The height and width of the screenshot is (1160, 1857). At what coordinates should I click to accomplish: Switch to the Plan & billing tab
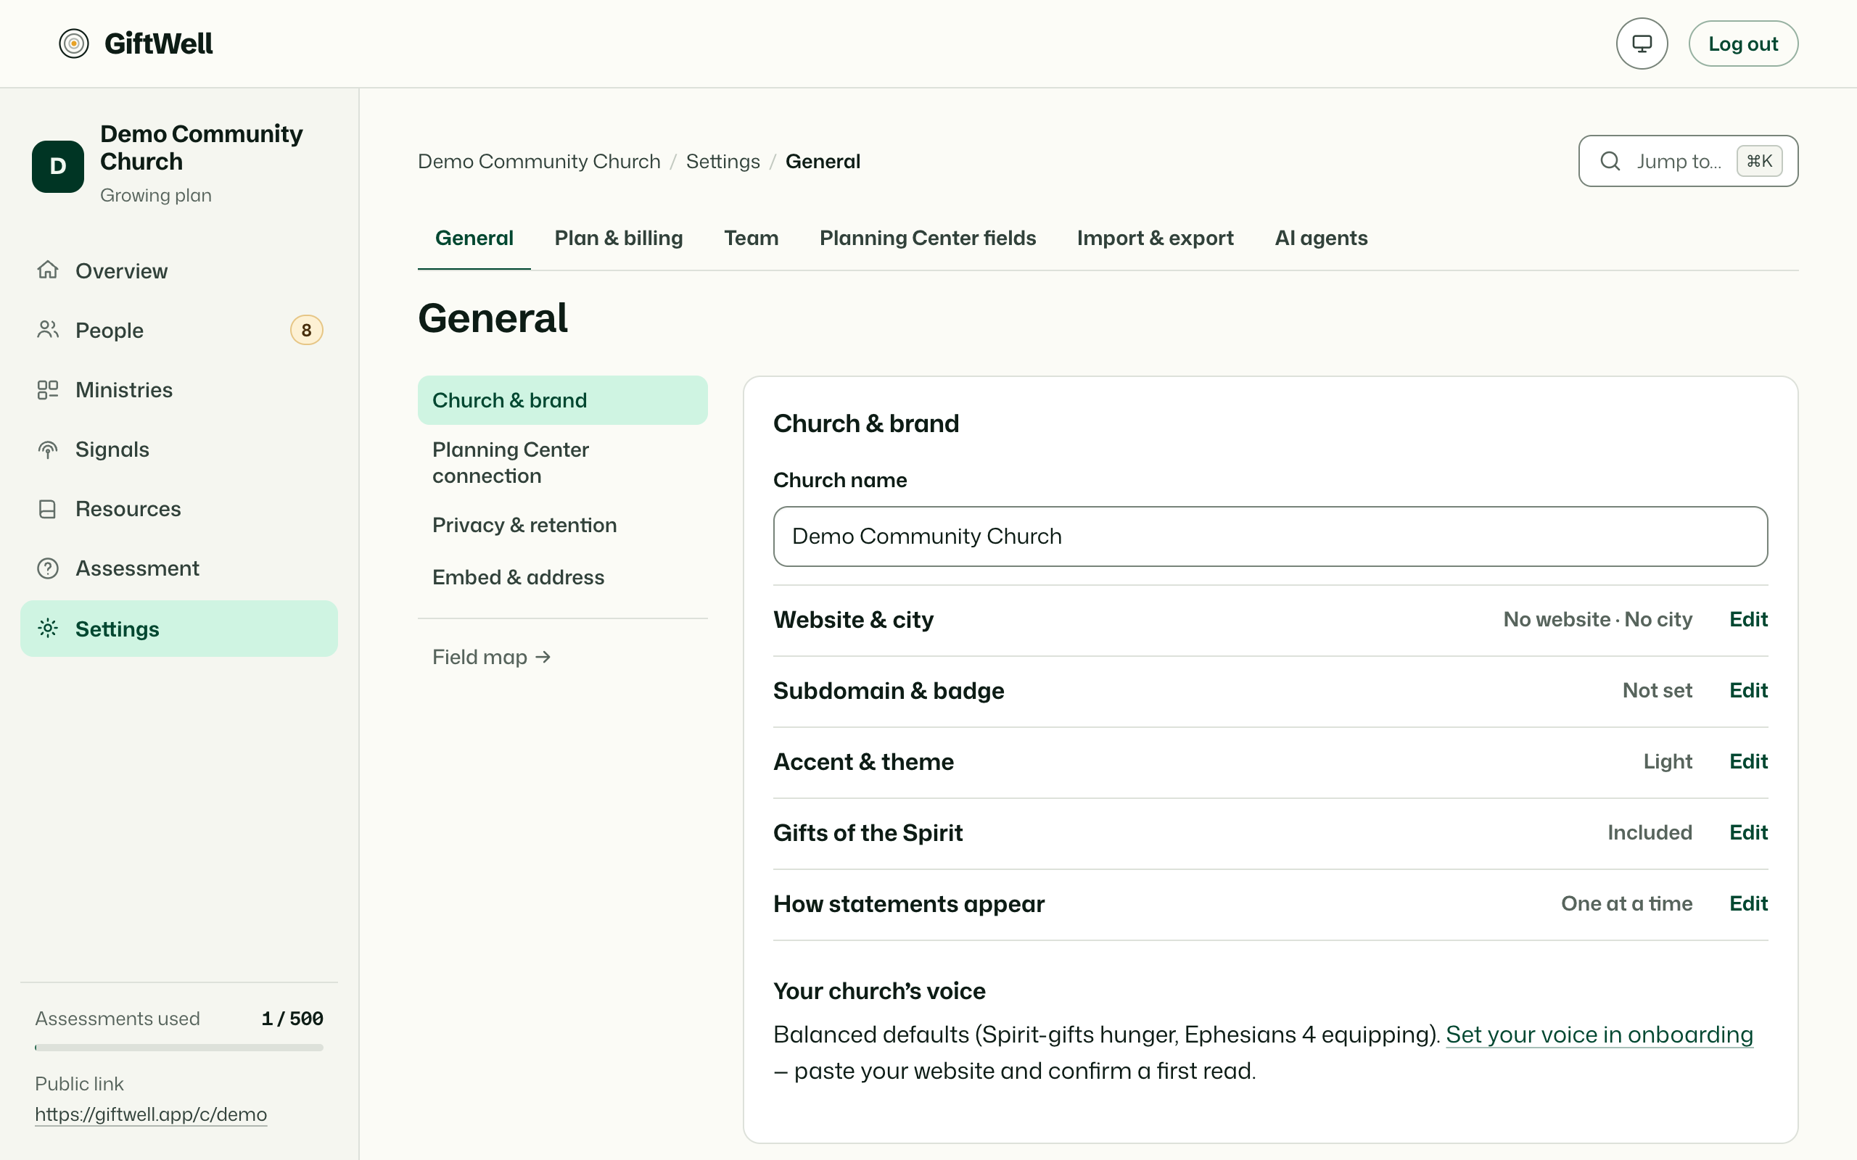(x=619, y=238)
